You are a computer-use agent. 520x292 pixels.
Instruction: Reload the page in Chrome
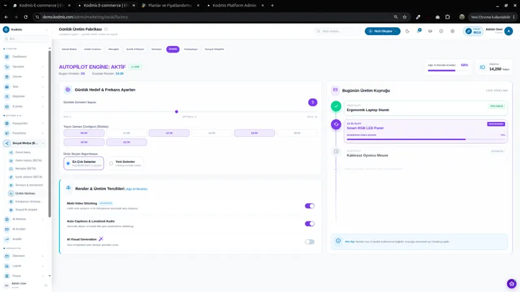(25, 17)
